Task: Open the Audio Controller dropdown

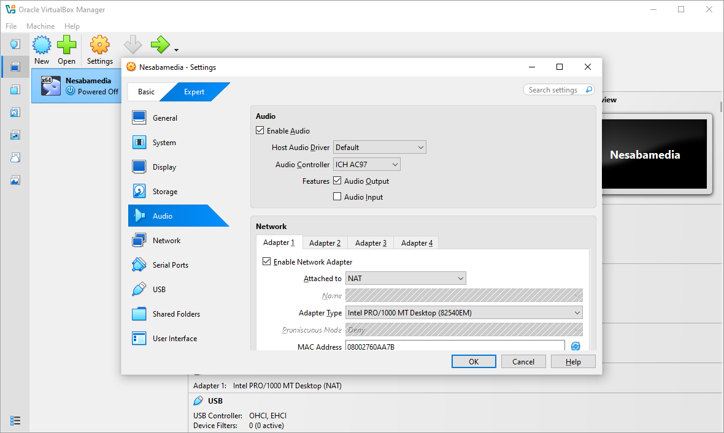Action: coord(366,164)
